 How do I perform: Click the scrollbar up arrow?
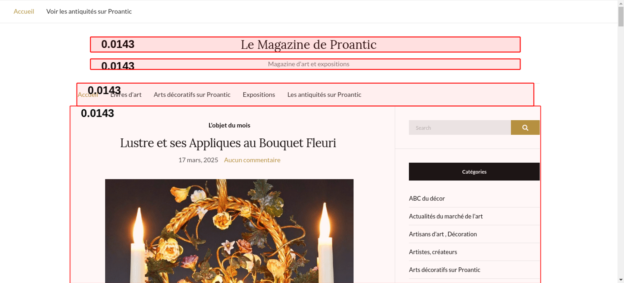click(x=621, y=3)
